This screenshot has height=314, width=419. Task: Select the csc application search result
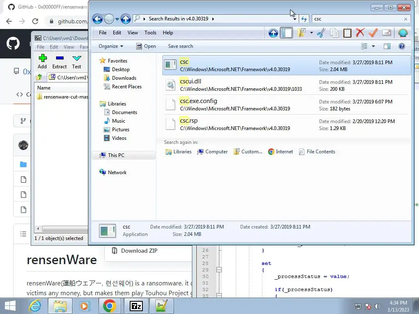[286, 65]
